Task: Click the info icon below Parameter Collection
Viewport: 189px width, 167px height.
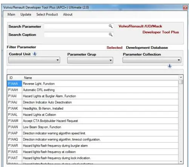Action: pos(170,66)
